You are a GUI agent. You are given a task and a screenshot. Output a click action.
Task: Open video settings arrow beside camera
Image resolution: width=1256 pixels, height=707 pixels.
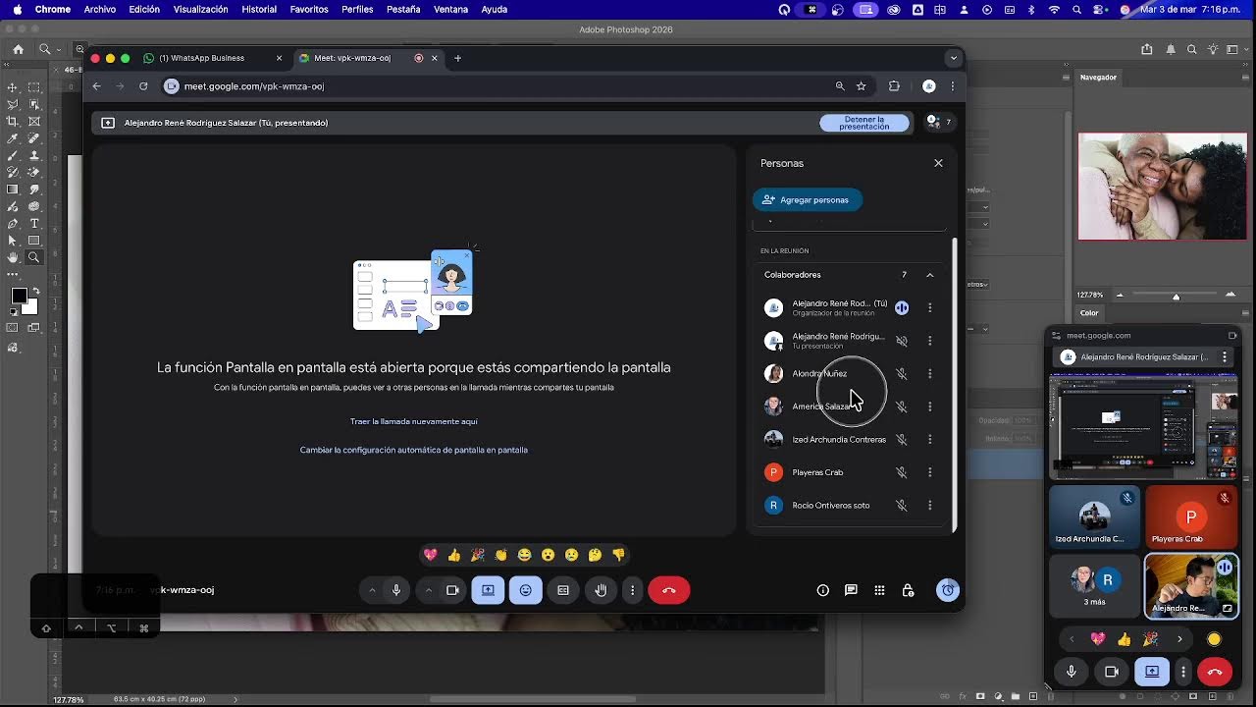429,590
